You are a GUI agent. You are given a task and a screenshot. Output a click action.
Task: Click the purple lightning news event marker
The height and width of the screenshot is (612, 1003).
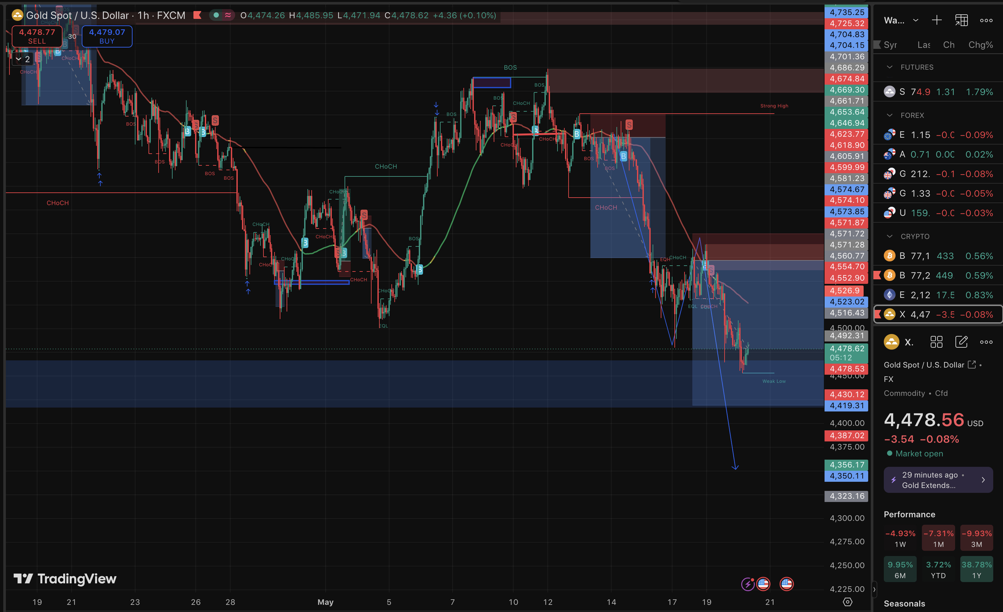pos(748,584)
